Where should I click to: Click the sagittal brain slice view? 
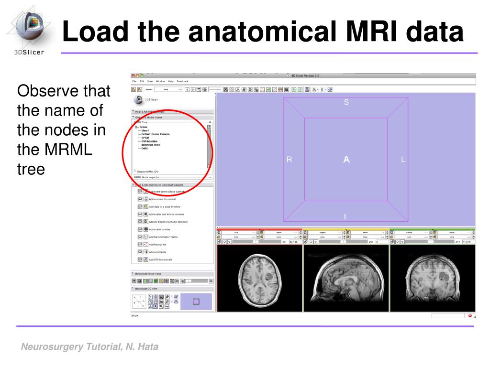[x=346, y=279]
